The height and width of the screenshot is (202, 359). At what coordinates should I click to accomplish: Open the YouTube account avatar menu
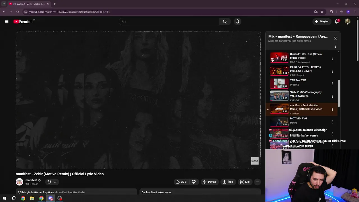click(x=348, y=22)
